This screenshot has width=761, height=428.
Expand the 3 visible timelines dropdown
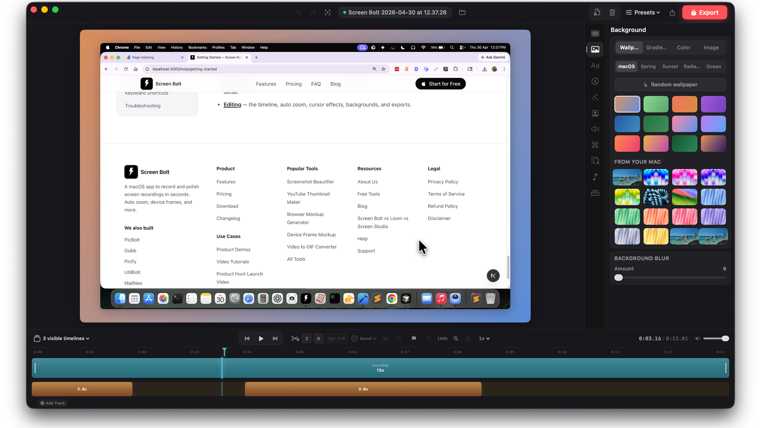[62, 338]
